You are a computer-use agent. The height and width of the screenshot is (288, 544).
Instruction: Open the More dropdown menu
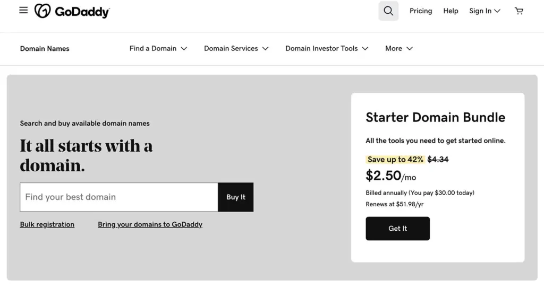[399, 48]
